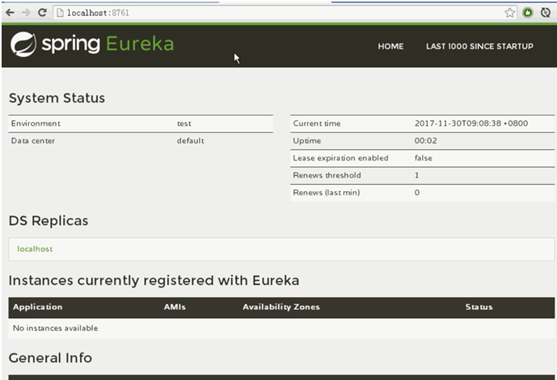The height and width of the screenshot is (380, 557).
Task: Select the Status column header
Action: (x=479, y=307)
